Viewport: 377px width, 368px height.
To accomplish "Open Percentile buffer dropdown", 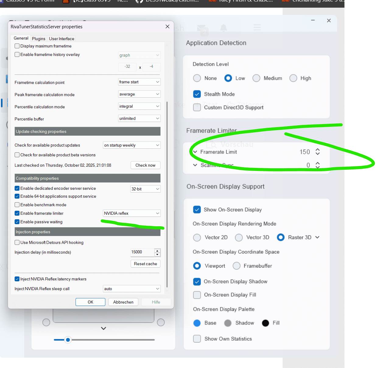I will pos(139,118).
